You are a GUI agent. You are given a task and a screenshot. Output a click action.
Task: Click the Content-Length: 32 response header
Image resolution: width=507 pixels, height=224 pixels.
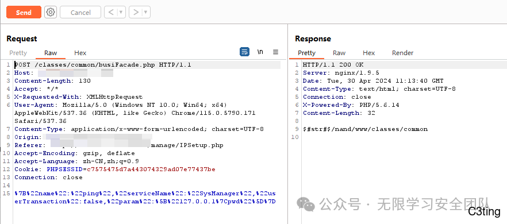click(339, 113)
